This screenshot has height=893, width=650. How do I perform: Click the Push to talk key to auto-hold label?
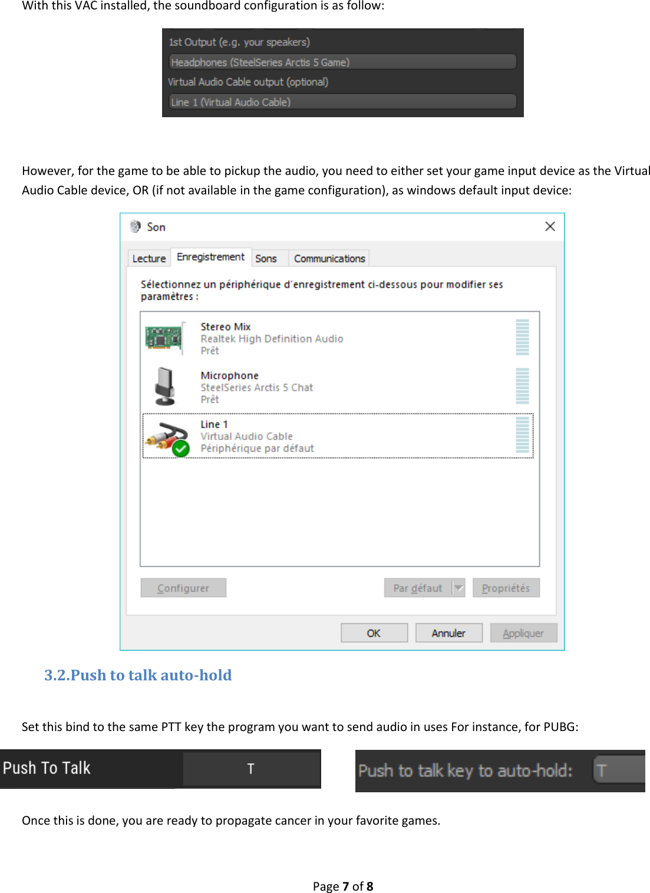point(466,770)
